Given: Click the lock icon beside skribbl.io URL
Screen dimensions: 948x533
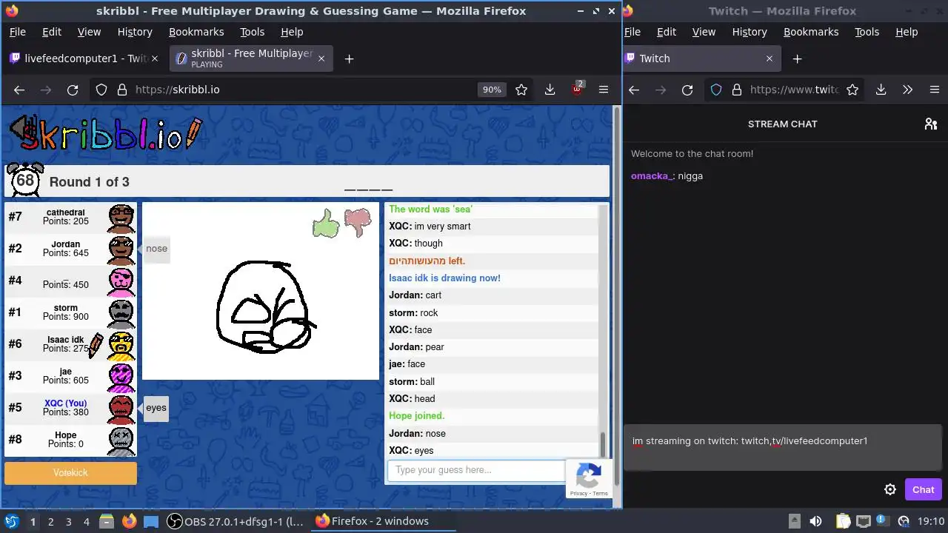Looking at the screenshot, I should point(122,90).
